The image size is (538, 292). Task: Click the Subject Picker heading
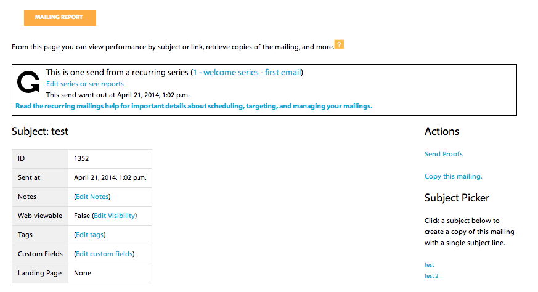tap(457, 198)
